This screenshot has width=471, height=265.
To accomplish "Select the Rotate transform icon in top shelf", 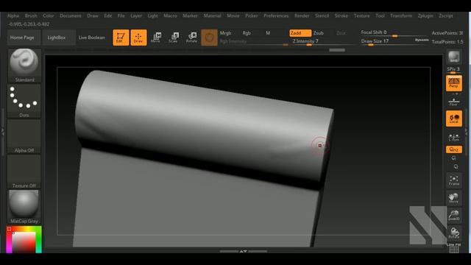I will coord(191,38).
